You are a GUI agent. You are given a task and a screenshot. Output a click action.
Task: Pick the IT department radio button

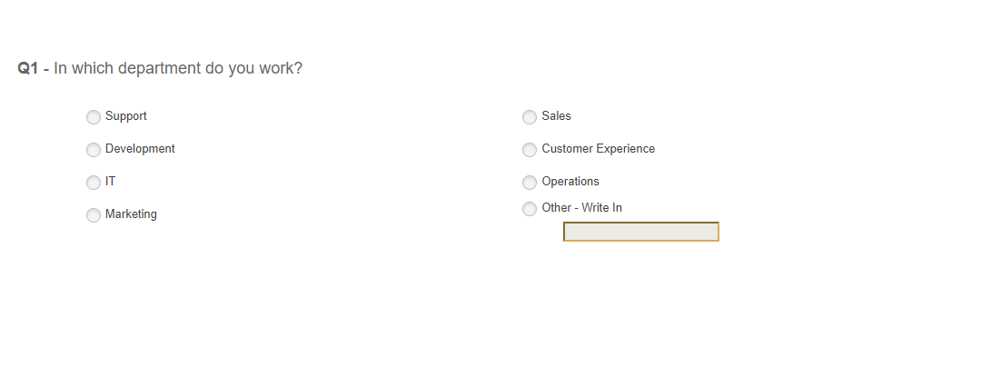click(94, 182)
